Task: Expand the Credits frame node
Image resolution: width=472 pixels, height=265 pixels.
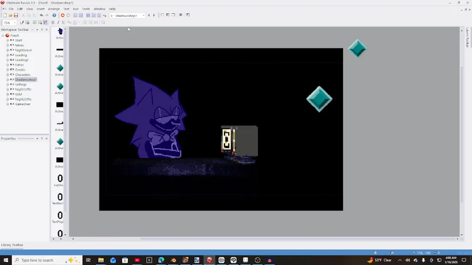Action: [7, 70]
